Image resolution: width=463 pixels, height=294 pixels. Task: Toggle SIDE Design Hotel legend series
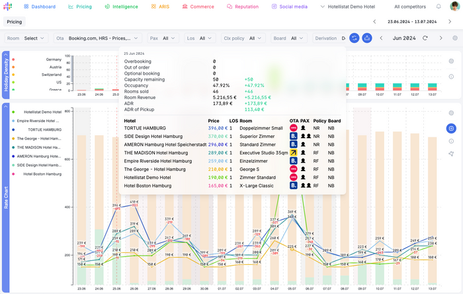(37, 165)
